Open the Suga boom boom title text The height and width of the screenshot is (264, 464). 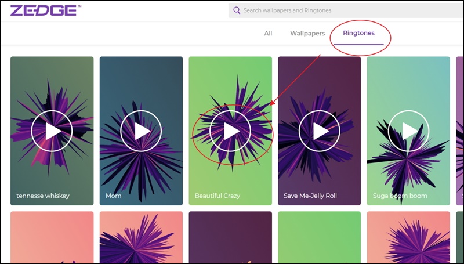coord(400,196)
